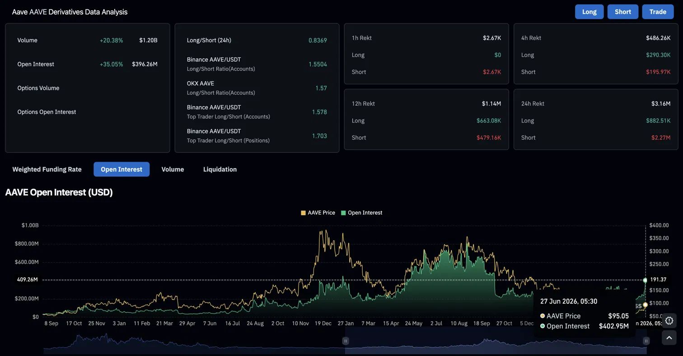
Task: Click the tooltip Open Interest value $402.95M
Action: coord(614,326)
